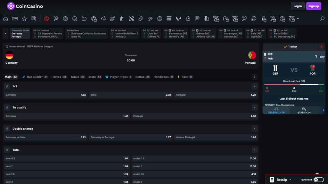The width and height of the screenshot is (328, 184).
Task: Show next tracker tab arrow
Action: (323, 110)
